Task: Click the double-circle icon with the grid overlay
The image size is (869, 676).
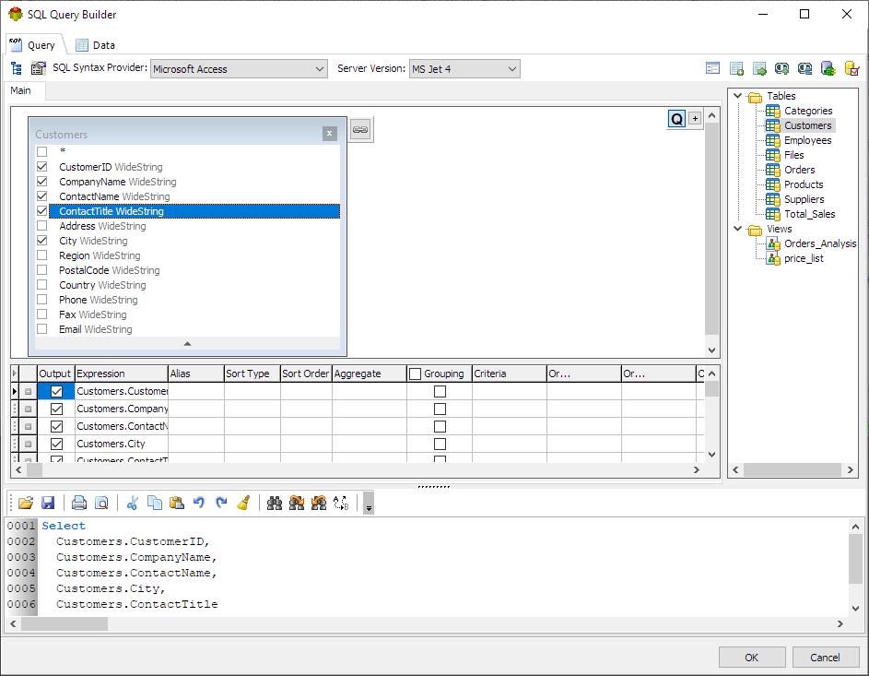Action: tap(804, 68)
